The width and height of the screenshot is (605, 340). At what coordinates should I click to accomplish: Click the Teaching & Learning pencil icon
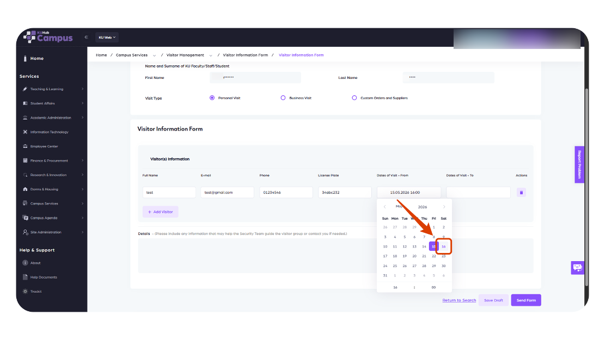(25, 89)
